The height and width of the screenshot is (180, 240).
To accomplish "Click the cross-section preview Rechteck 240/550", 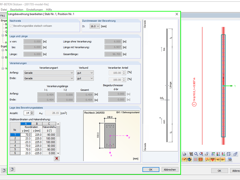I will point(112,136).
